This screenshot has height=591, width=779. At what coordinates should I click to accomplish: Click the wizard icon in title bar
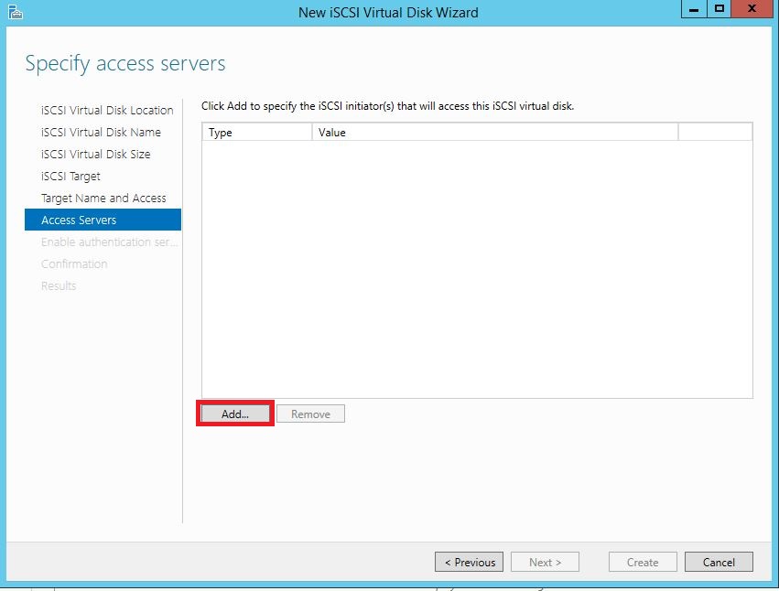point(15,12)
